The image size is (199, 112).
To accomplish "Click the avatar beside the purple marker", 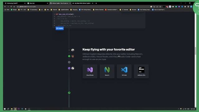I will tap(73, 68).
